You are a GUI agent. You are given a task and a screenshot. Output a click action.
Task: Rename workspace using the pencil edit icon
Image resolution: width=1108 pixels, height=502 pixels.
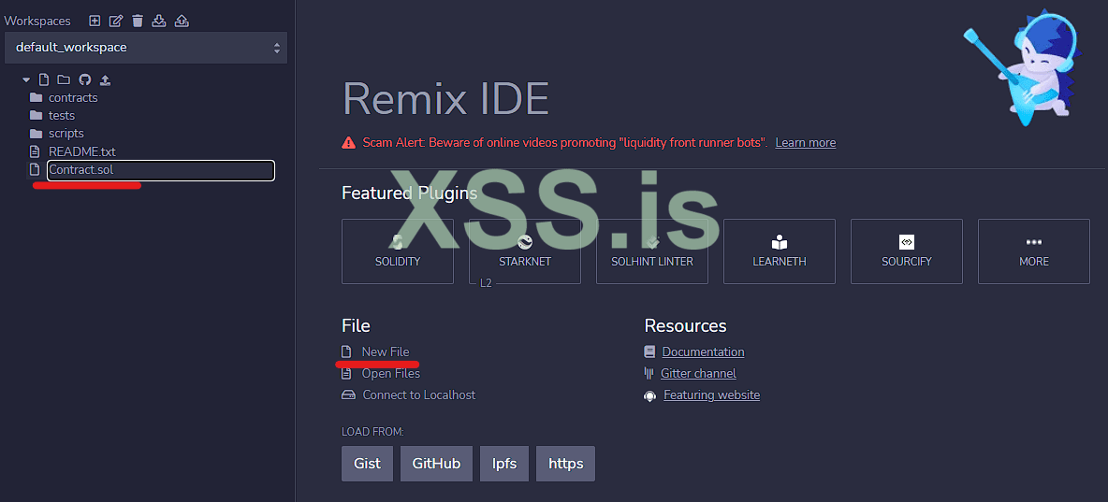click(x=116, y=22)
